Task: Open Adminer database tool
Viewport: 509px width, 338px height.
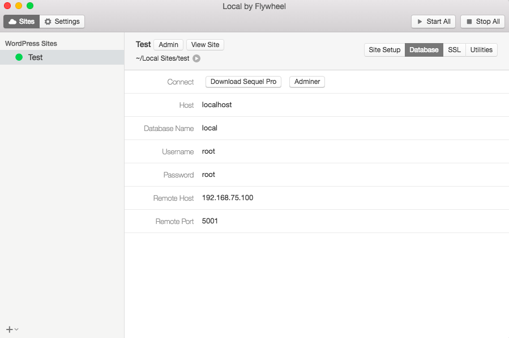Action: click(x=307, y=82)
